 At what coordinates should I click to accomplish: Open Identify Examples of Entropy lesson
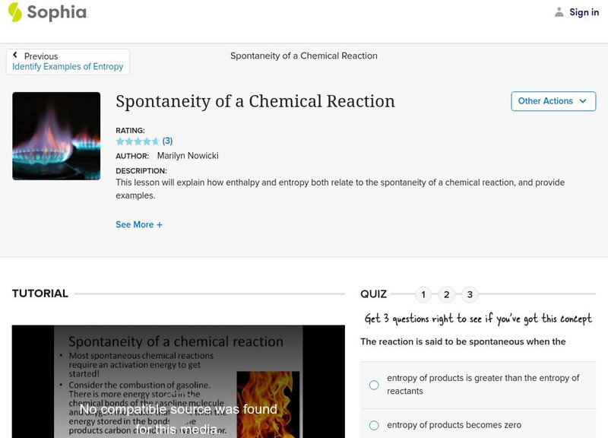(x=68, y=67)
